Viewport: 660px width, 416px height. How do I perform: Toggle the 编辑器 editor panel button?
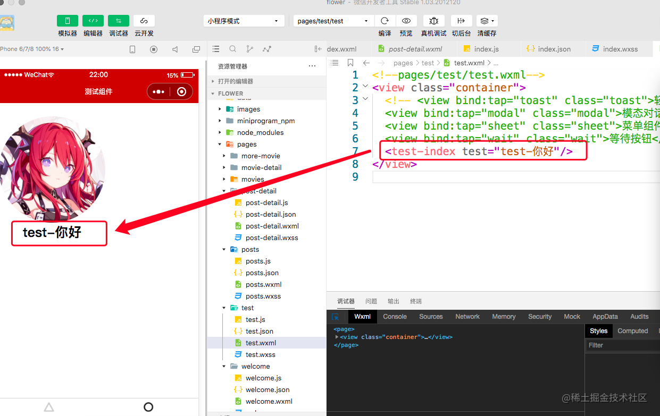click(93, 21)
